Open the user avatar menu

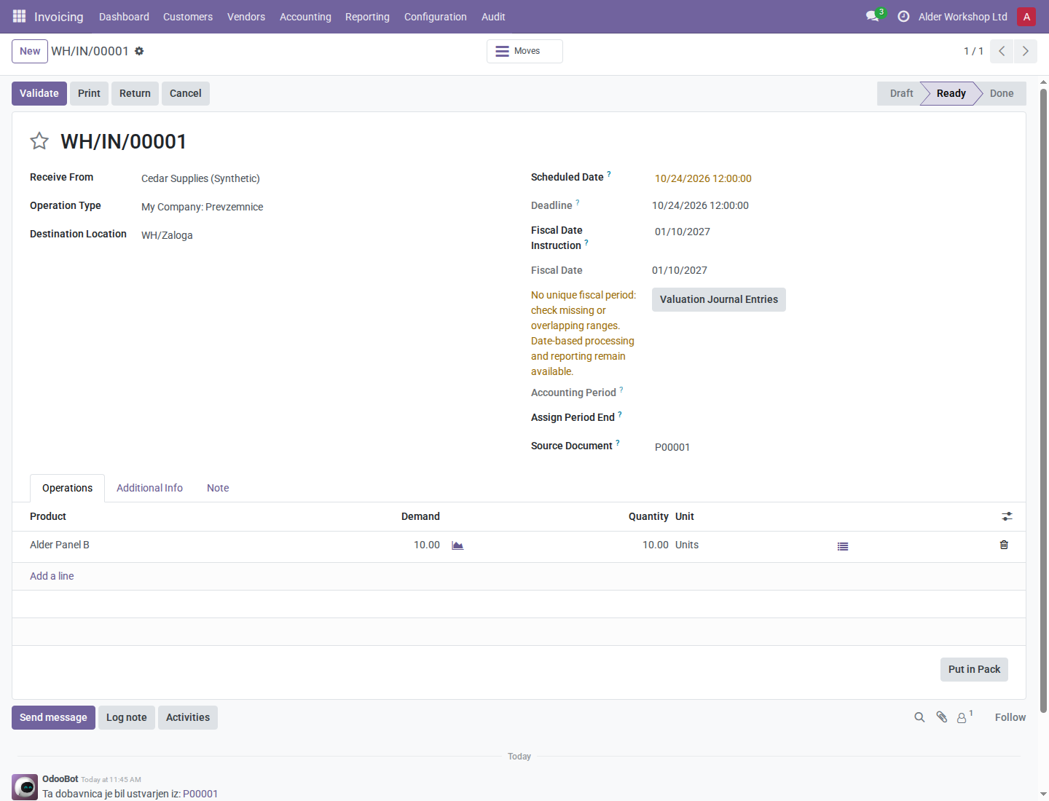1026,16
